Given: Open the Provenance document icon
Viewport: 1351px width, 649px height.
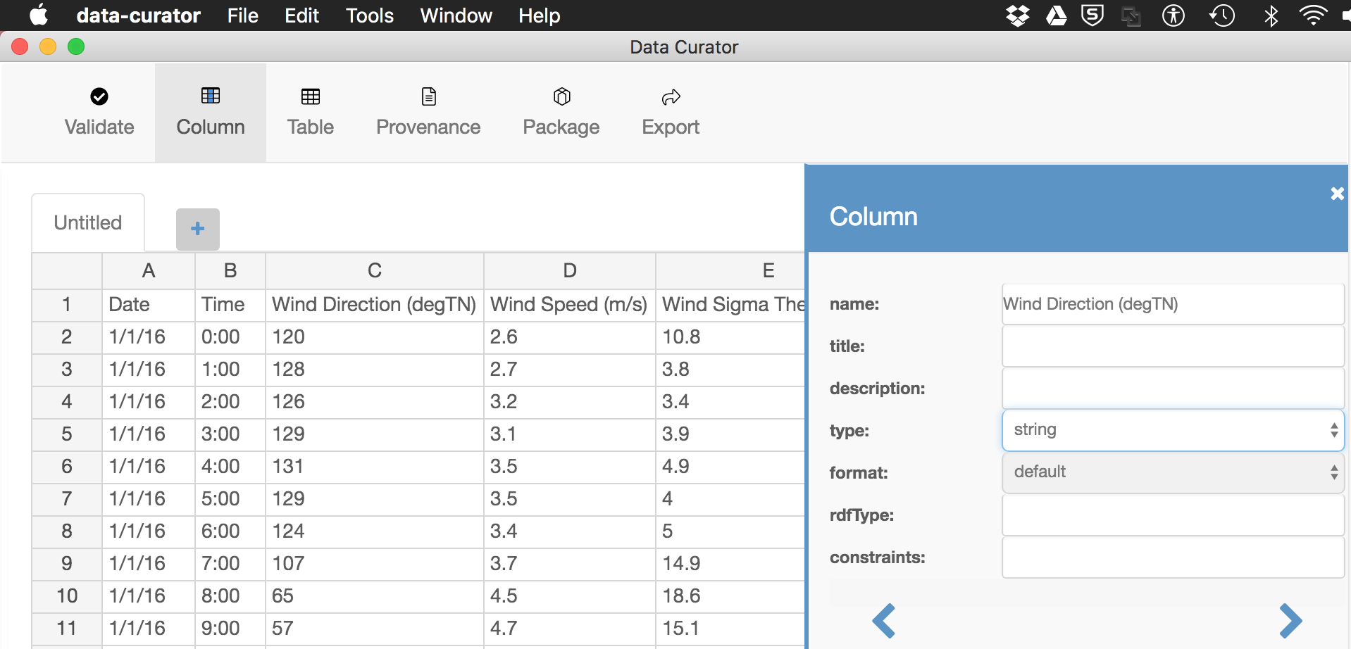Looking at the screenshot, I should pos(428,96).
